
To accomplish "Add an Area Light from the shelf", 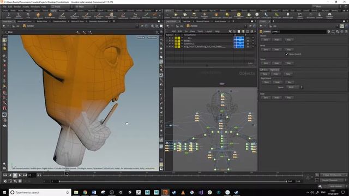I will pos(194,16).
